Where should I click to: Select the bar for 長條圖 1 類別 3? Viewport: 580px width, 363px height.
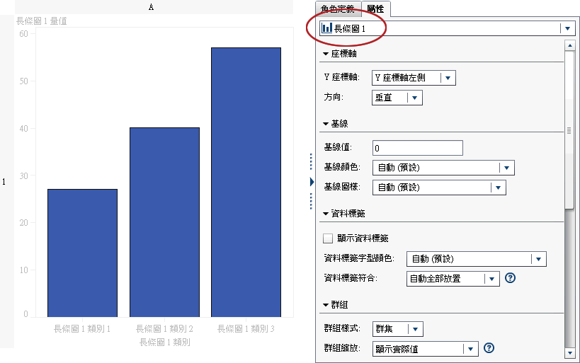[246, 183]
